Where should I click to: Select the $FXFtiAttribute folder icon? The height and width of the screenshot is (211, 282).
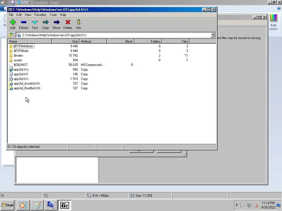tap(11, 46)
